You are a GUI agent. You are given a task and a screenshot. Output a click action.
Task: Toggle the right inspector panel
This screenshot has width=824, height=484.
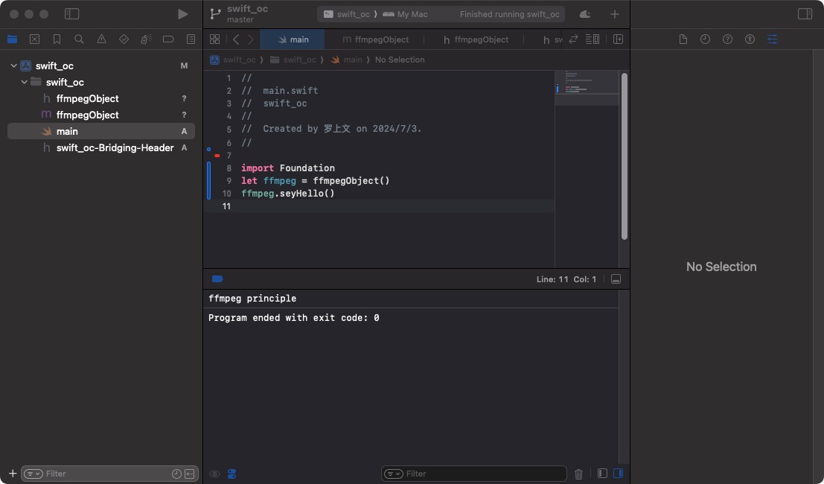click(x=805, y=14)
